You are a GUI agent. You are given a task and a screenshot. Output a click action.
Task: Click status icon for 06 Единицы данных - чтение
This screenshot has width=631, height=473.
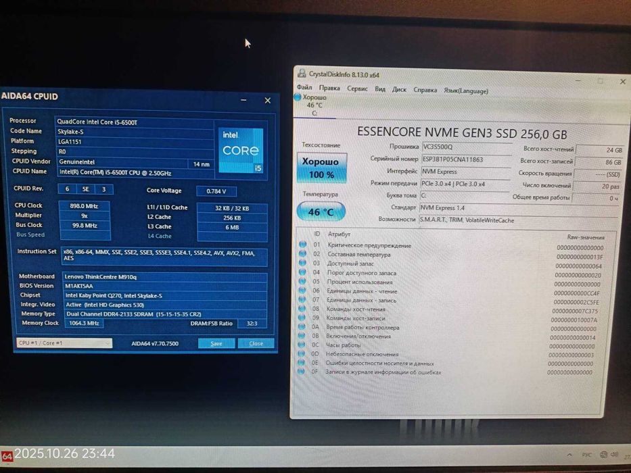[302, 290]
